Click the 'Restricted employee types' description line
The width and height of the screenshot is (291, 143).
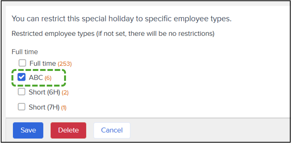coord(113,34)
